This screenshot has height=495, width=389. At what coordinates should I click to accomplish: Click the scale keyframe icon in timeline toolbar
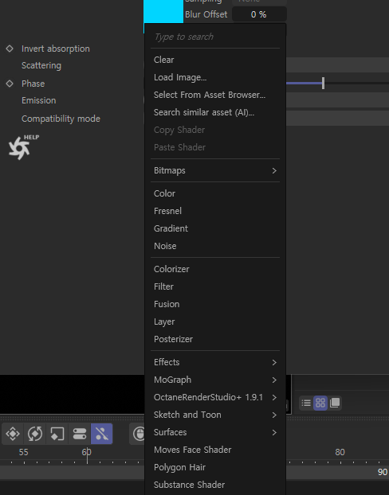pyautogui.click(x=57, y=434)
